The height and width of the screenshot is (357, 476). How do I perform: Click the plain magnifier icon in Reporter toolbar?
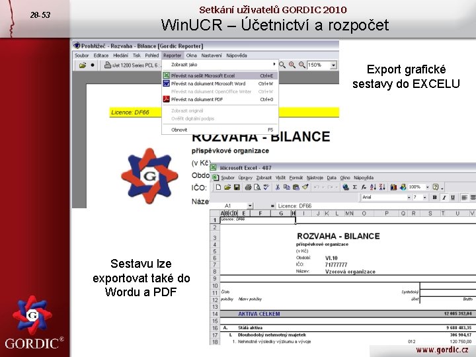(282, 65)
